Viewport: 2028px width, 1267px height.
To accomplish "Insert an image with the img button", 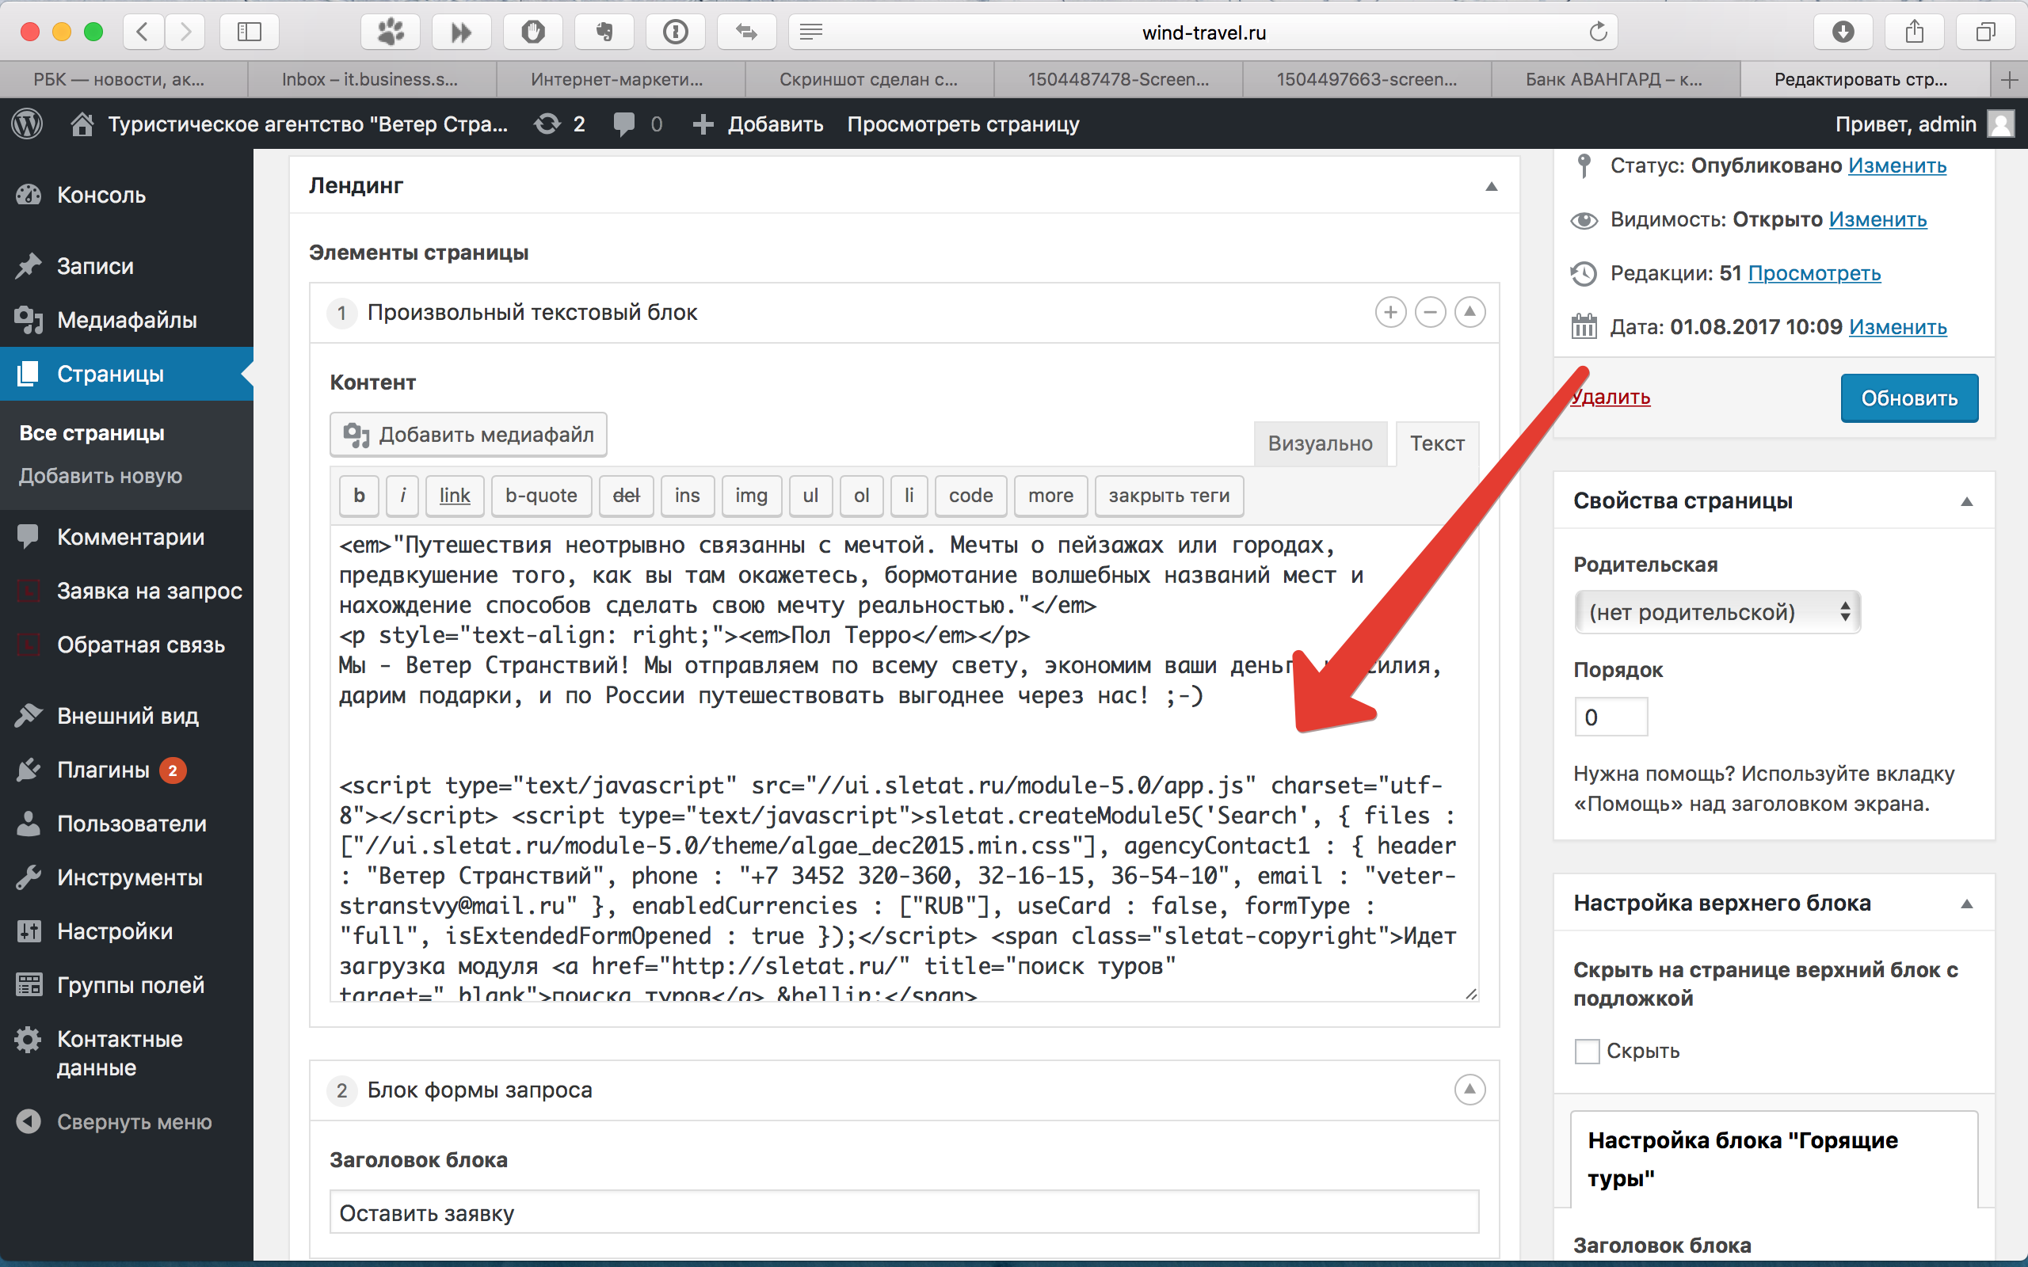I will (x=751, y=496).
